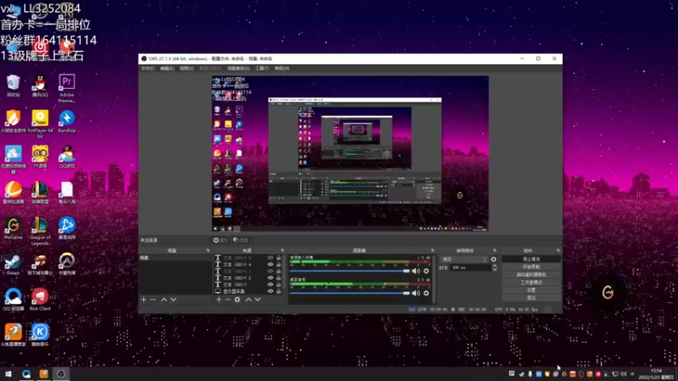
Task: Open the YY voice raccoon desktop icon
Action: coord(40,157)
